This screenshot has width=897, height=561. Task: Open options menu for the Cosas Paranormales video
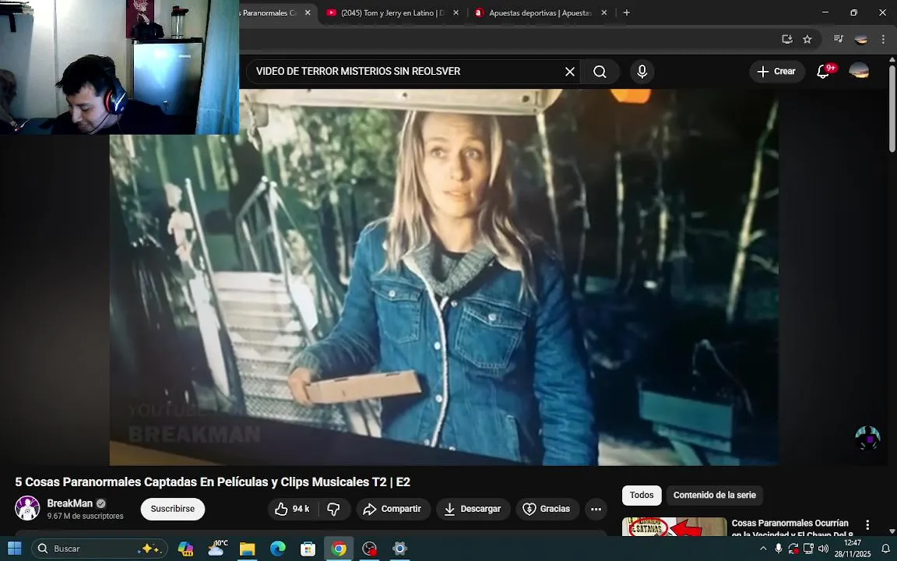(867, 525)
